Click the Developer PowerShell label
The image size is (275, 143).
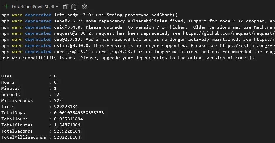(33, 6)
